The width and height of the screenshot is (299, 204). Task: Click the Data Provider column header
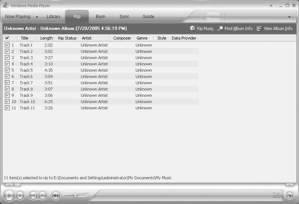(x=184, y=38)
